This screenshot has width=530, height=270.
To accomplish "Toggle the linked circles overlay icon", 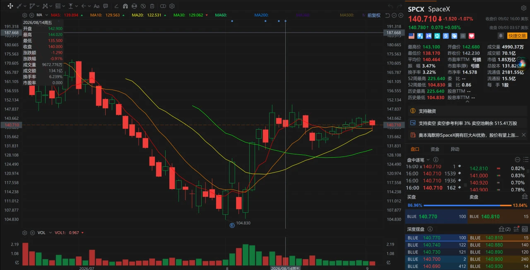I will click(x=163, y=6).
